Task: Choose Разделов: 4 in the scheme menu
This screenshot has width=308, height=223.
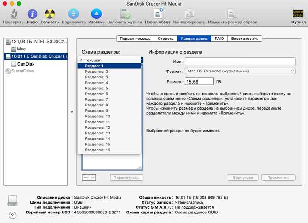Action: coord(109,83)
